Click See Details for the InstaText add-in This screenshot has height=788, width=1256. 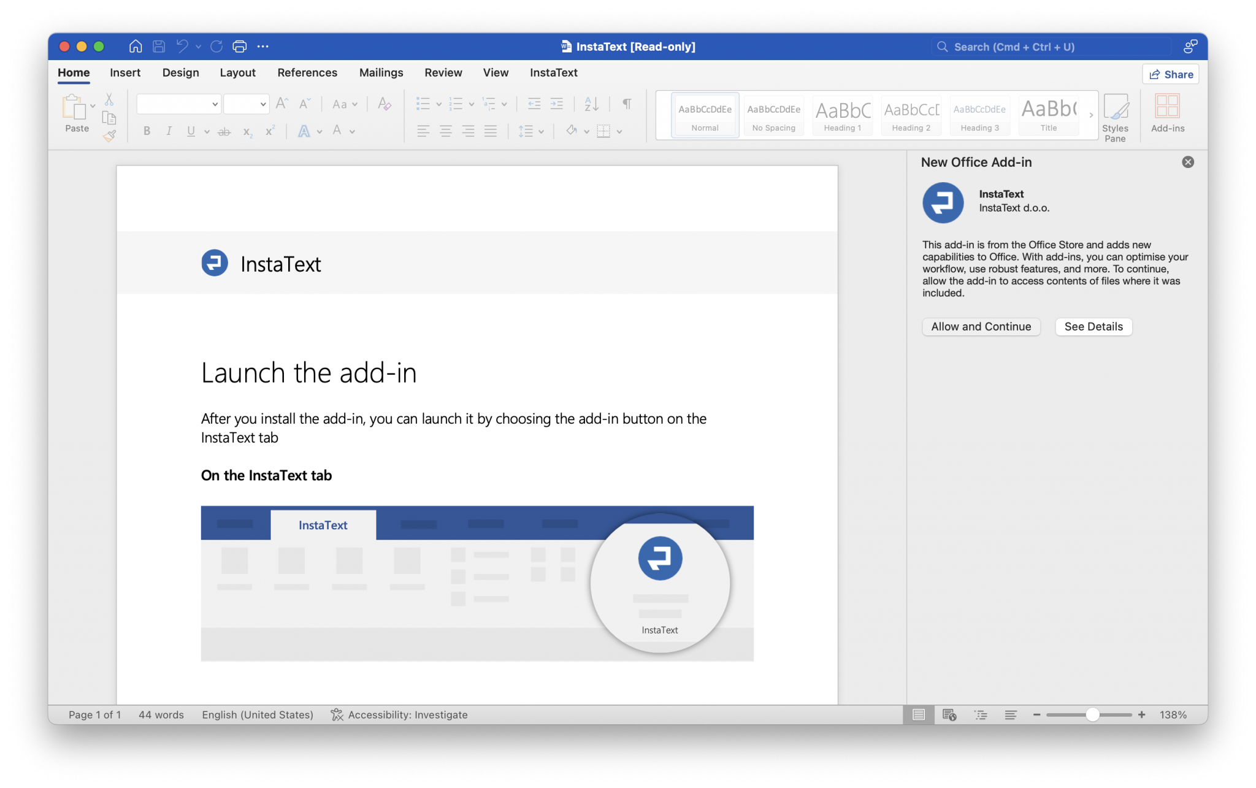(1093, 327)
